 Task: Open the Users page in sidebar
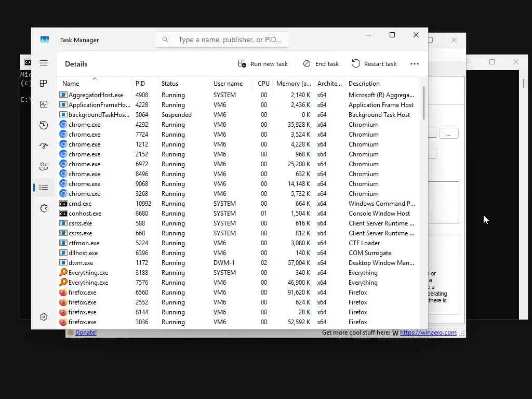(44, 167)
